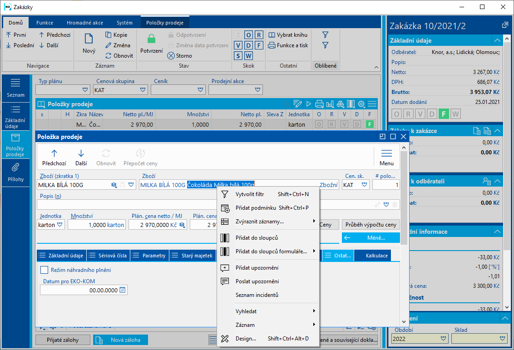
Task: Toggle the V skip button in the Skok group
Action: (x=238, y=45)
